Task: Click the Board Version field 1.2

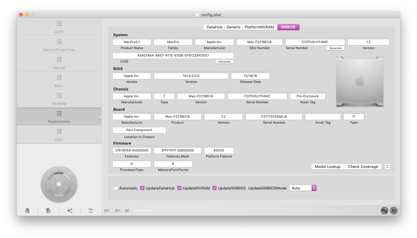Action: 223,117
